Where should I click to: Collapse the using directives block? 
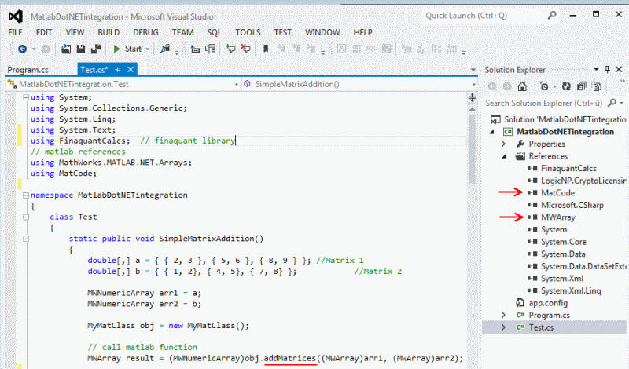point(26,97)
